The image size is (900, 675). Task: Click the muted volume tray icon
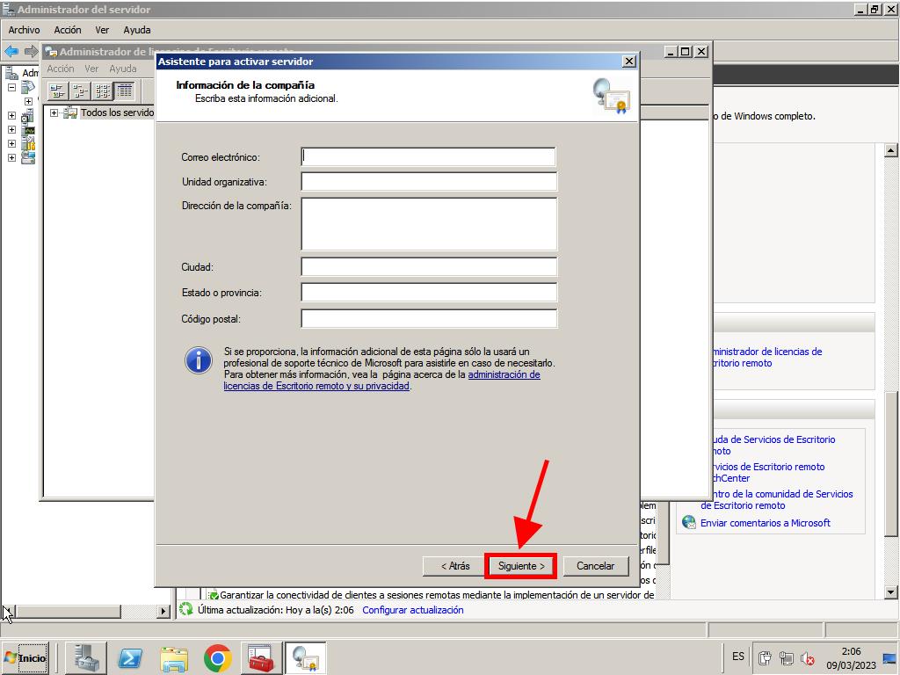[x=805, y=657]
